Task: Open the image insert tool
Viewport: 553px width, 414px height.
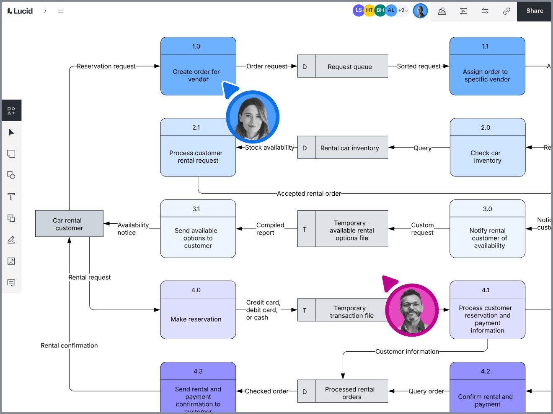Action: (11, 261)
